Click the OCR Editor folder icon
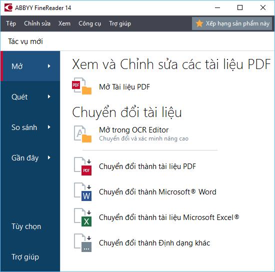The width and height of the screenshot is (275, 272). click(82, 134)
